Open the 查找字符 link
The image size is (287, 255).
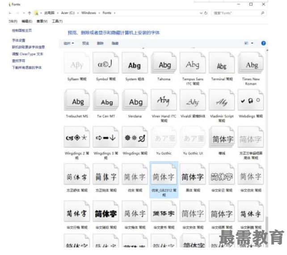pos(18,61)
